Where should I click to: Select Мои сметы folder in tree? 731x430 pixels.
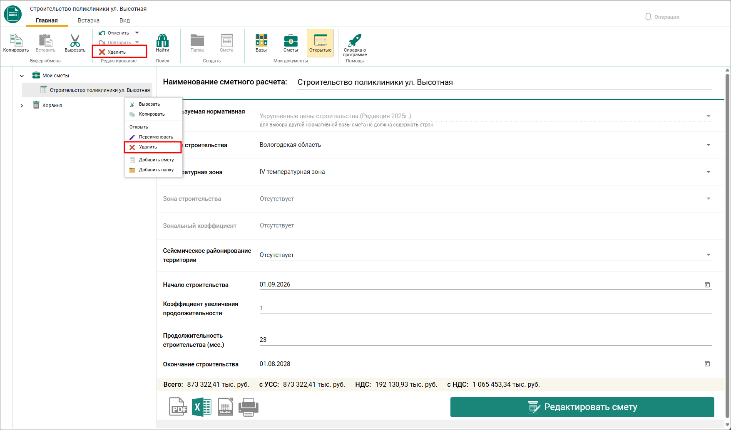click(x=50, y=76)
